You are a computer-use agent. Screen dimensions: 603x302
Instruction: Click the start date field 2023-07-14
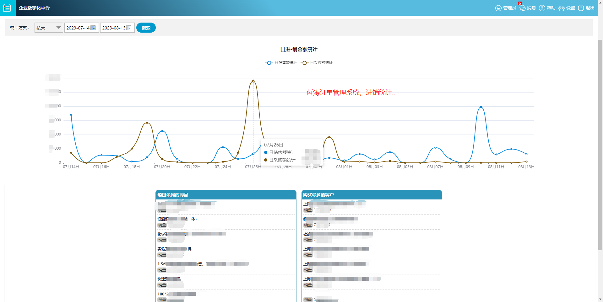click(78, 28)
